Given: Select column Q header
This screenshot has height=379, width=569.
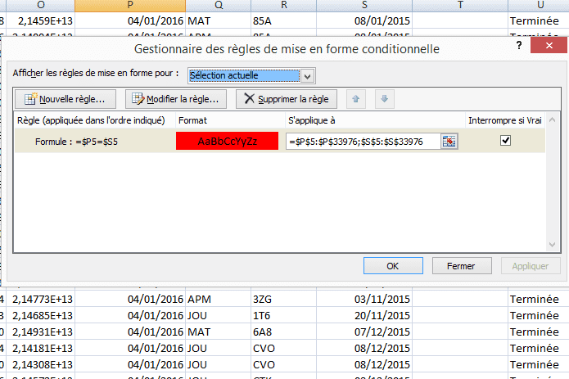Looking at the screenshot, I should tap(219, 5).
